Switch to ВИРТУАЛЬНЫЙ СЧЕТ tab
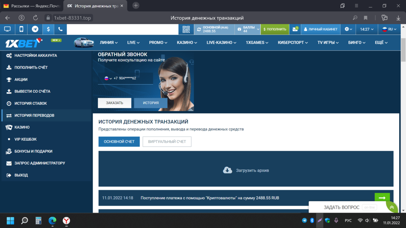Viewport: 406px width, 228px height. [167, 141]
